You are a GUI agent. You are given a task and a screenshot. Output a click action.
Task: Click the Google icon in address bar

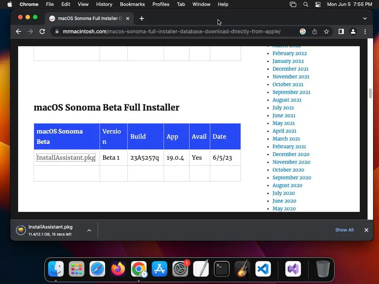[x=303, y=31]
